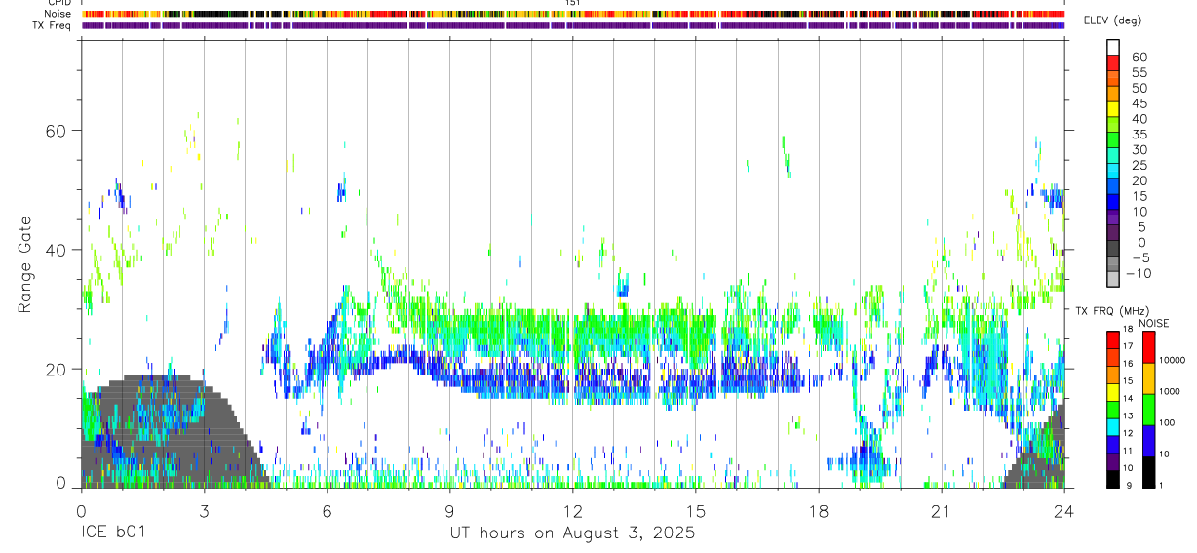This screenshot has width=1197, height=553.
Task: Click the '−10' label on ELEV legend
Action: pos(1138,273)
